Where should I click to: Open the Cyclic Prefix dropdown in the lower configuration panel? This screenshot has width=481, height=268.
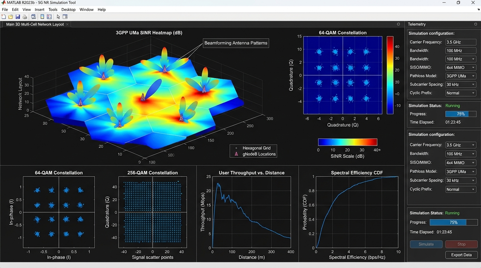(461, 189)
